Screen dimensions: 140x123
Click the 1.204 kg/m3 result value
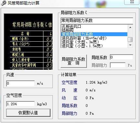[x=96, y=82]
